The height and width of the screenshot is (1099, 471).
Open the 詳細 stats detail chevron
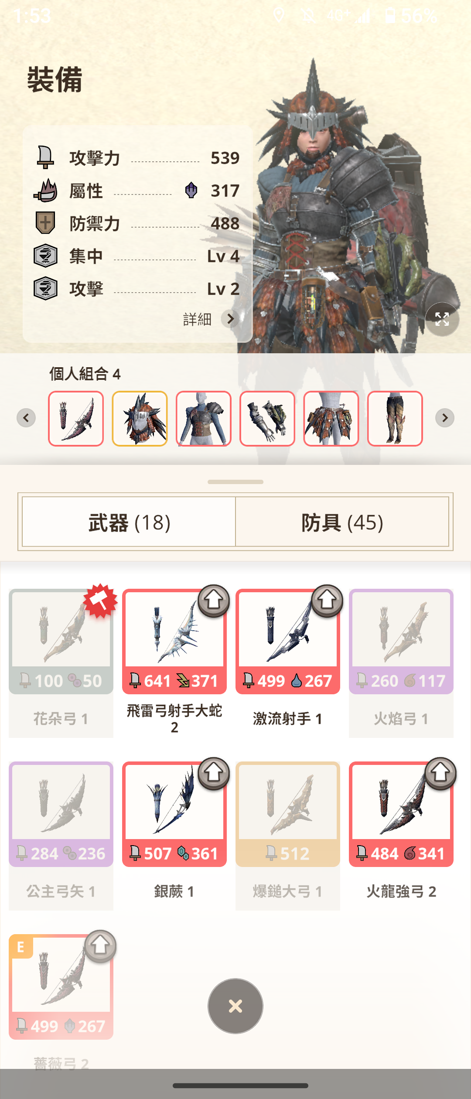(x=230, y=319)
